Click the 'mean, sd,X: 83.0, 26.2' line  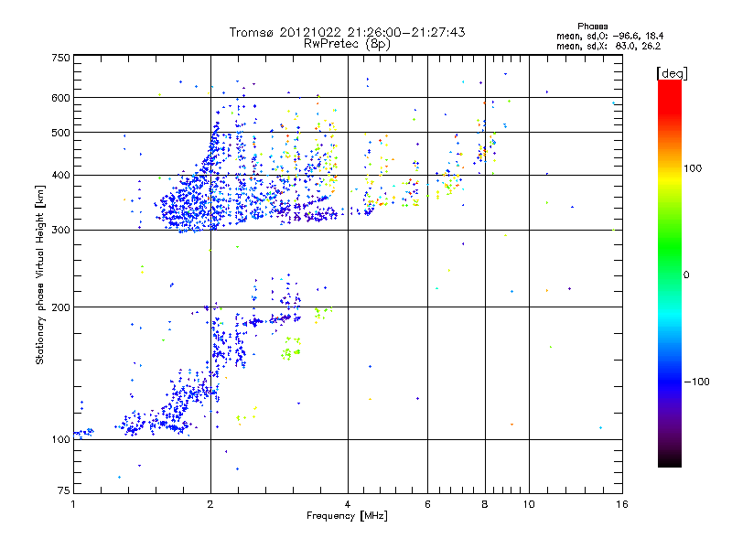pyautogui.click(x=608, y=46)
